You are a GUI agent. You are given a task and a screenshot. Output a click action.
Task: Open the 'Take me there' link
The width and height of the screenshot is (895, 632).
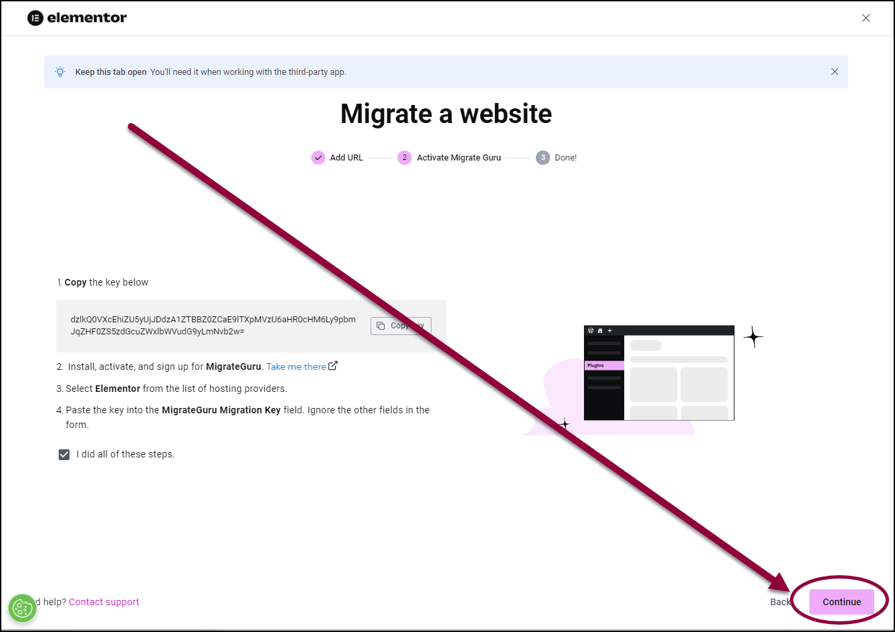click(296, 366)
